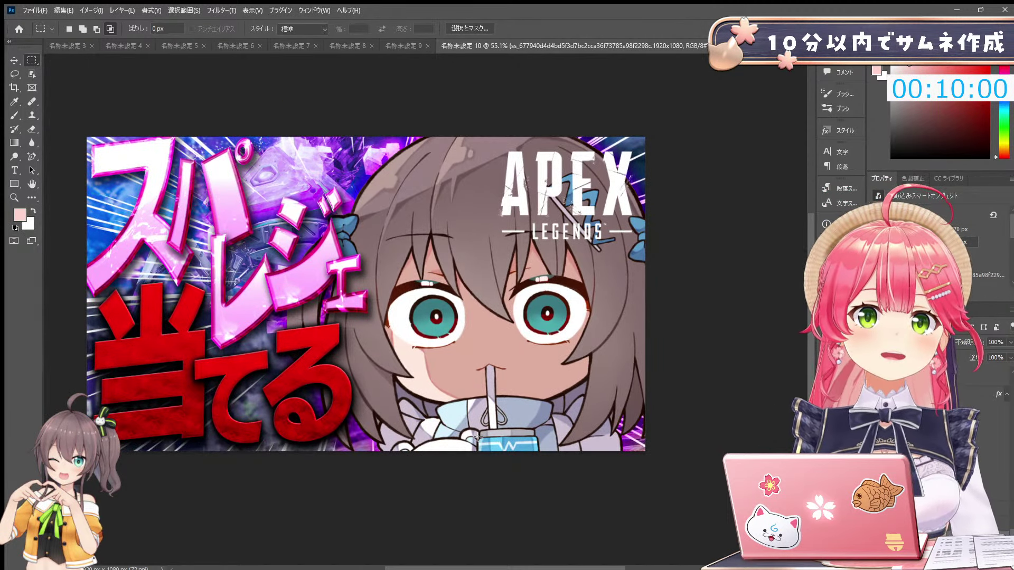Click the background color swatch in toolbar

pos(30,225)
